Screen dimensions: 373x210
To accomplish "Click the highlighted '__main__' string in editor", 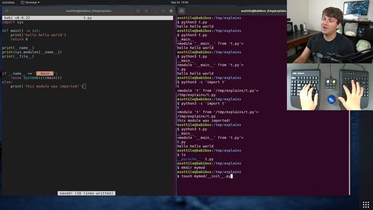I will click(45, 73).
